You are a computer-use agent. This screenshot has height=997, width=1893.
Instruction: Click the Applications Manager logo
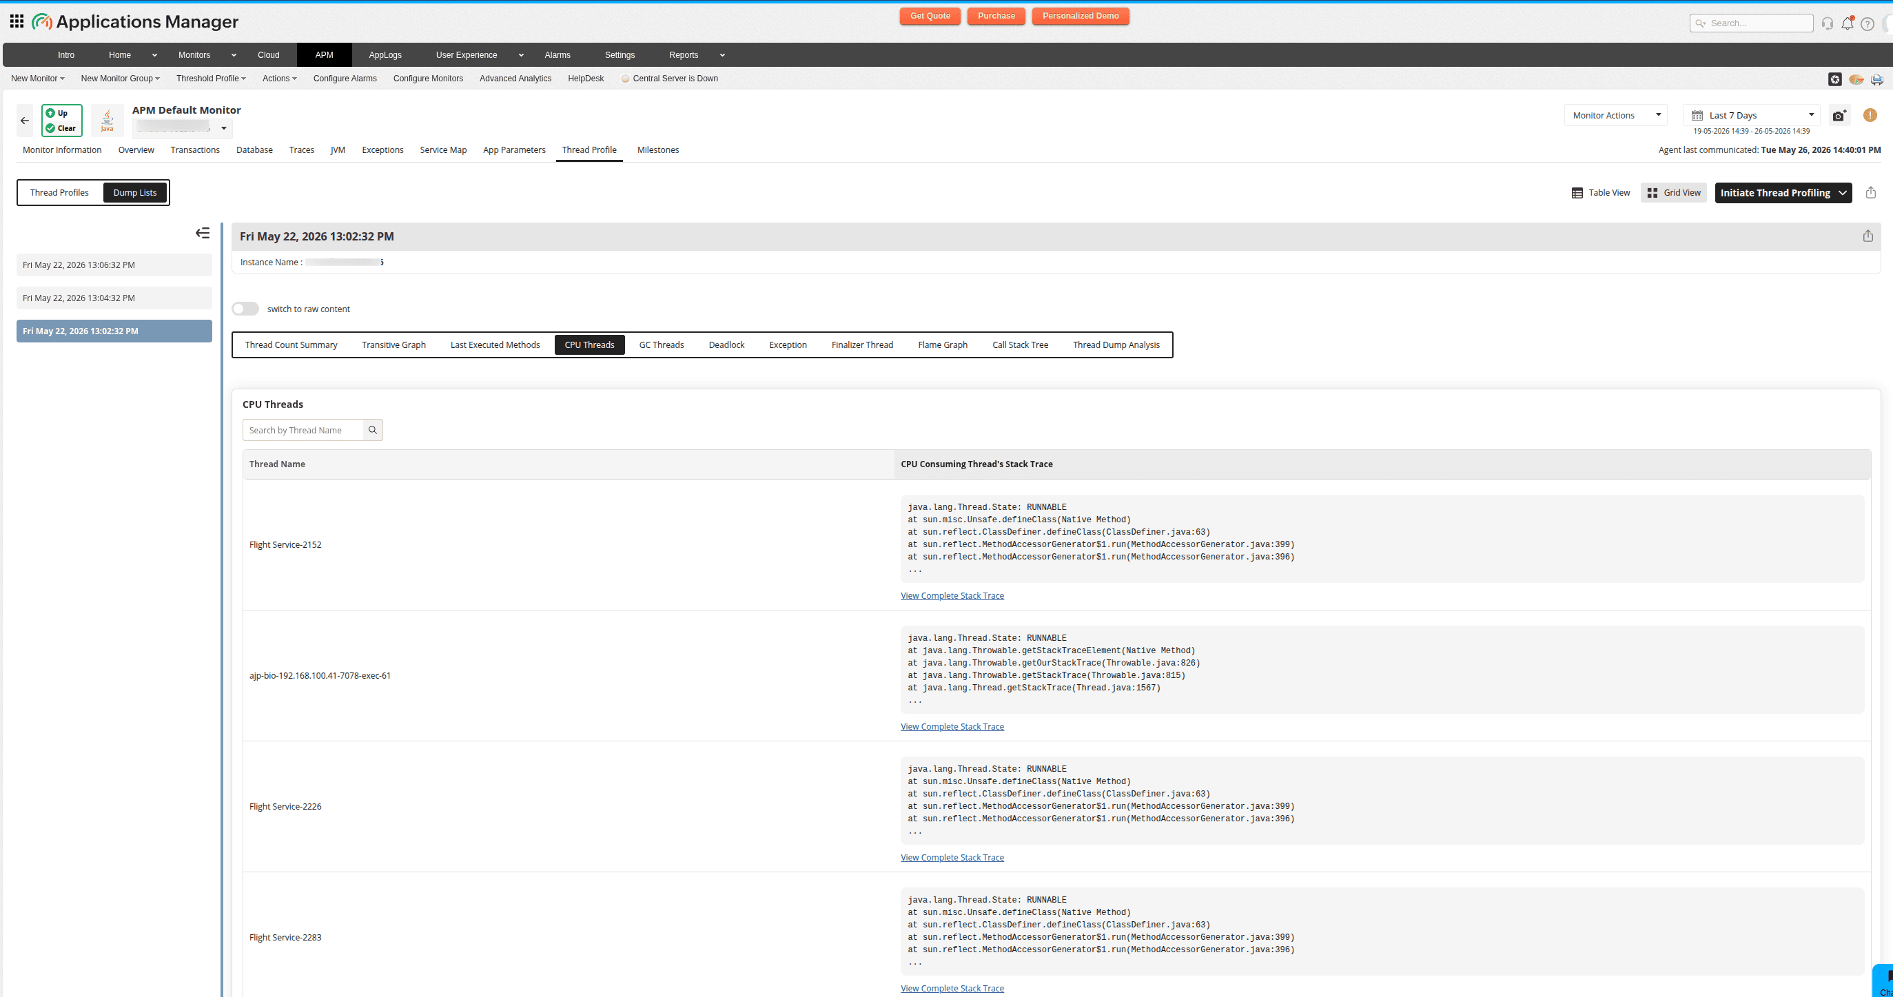[x=135, y=22]
